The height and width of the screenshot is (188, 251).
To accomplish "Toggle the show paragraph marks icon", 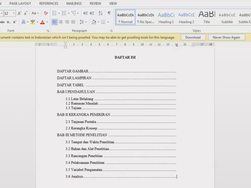I will pos(109,13).
